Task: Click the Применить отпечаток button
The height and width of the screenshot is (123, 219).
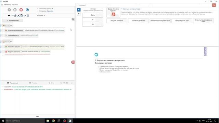Action: click(138, 20)
